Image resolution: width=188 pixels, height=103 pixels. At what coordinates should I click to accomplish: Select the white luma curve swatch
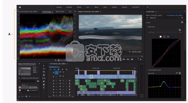click(161, 37)
